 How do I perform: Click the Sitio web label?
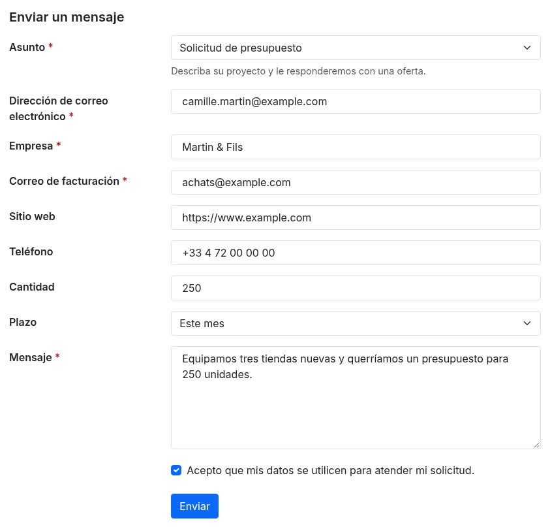coord(32,216)
